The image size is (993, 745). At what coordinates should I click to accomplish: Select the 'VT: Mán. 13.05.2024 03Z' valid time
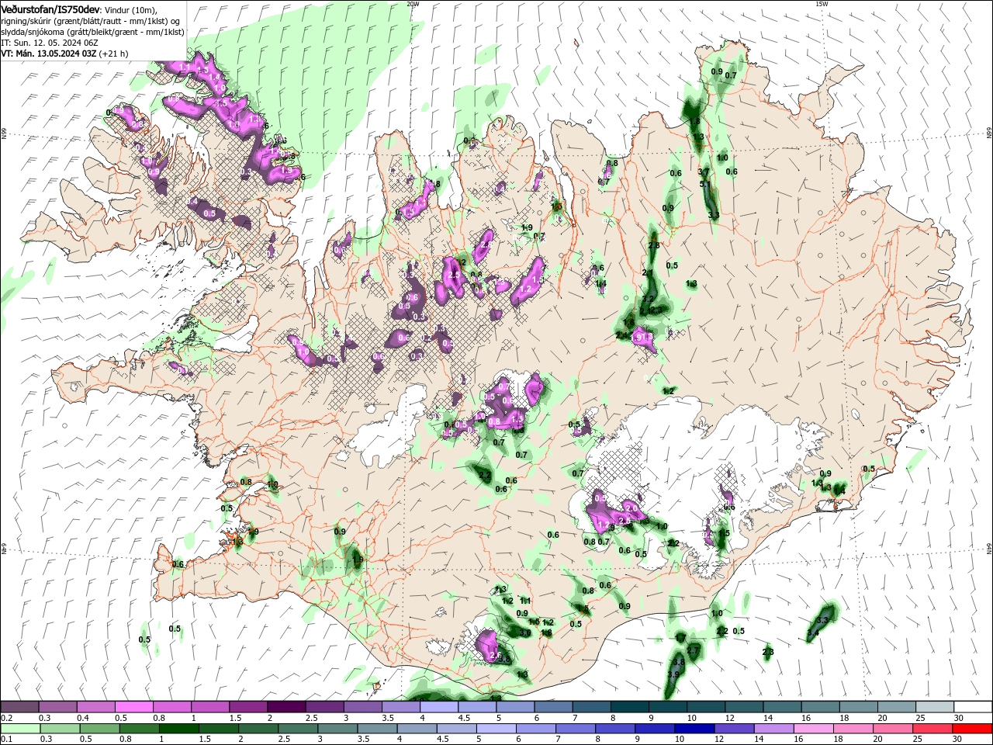coord(49,54)
